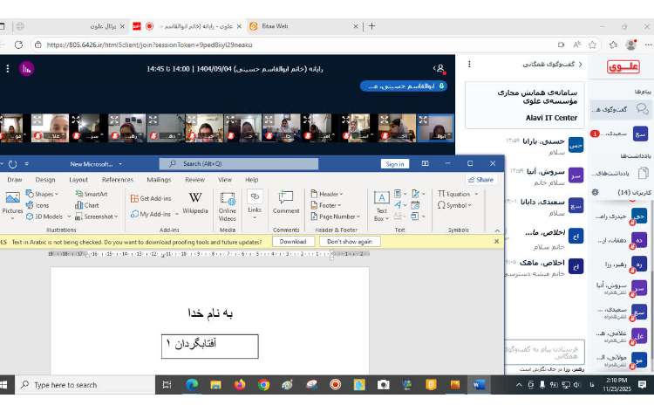The height and width of the screenshot is (419, 654).
Task: Click the Alavi logo
Action: pos(623,66)
